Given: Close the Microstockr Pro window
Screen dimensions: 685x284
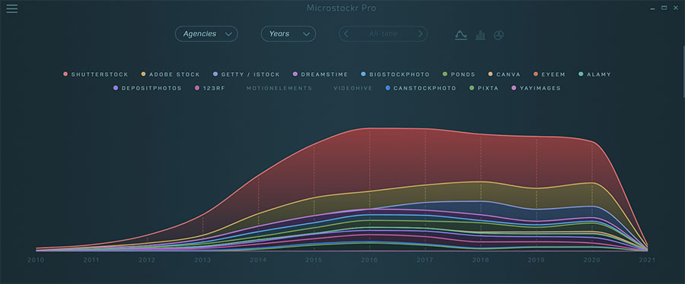Looking at the screenshot, I should click(x=675, y=8).
